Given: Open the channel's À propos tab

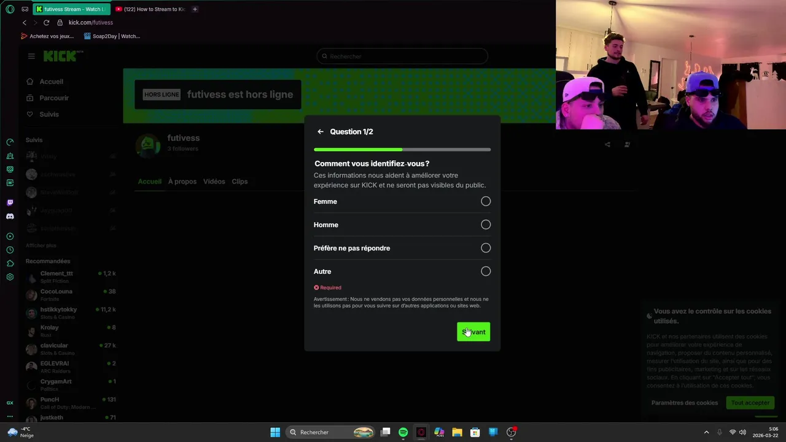Looking at the screenshot, I should pyautogui.click(x=182, y=182).
